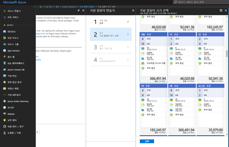Open step 1 기본 사항
The height and width of the screenshot is (147, 229).
click(x=111, y=22)
